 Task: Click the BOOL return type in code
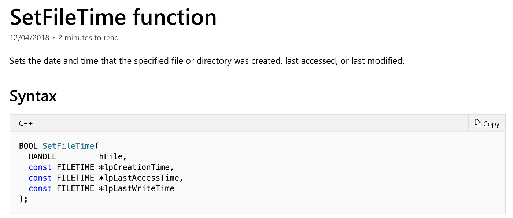pyautogui.click(x=28, y=146)
